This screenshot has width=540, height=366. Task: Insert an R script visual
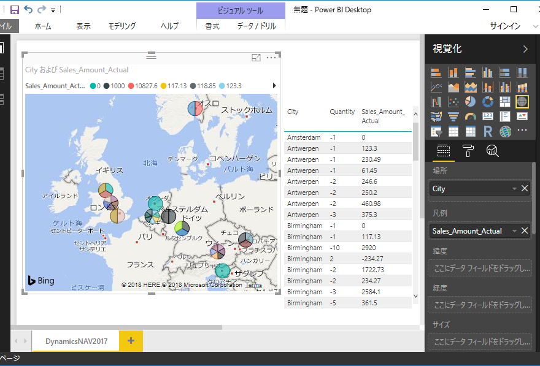(488, 131)
